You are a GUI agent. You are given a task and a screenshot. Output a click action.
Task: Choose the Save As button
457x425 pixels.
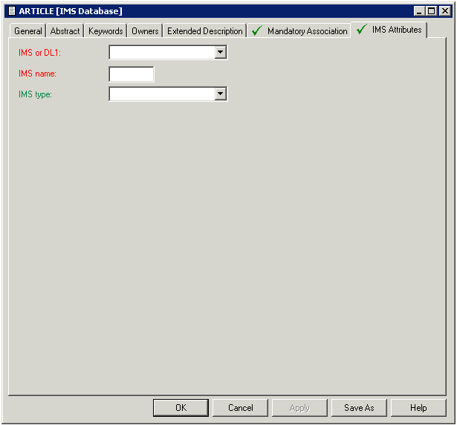pyautogui.click(x=359, y=408)
